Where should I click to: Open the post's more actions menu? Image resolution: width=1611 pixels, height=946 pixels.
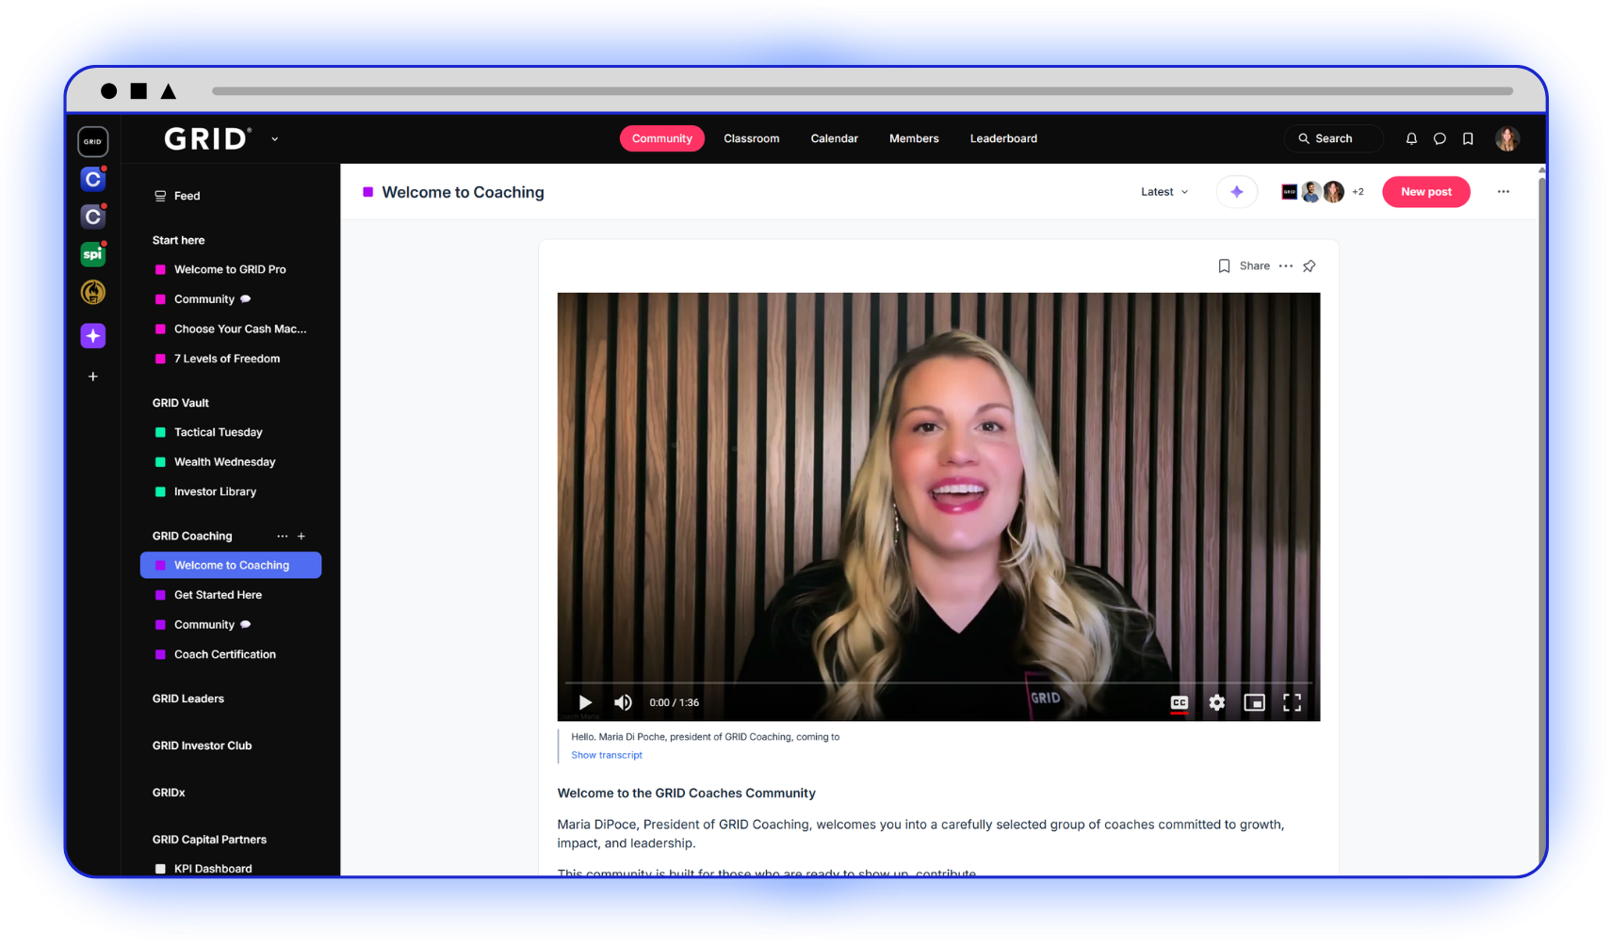[1286, 266]
